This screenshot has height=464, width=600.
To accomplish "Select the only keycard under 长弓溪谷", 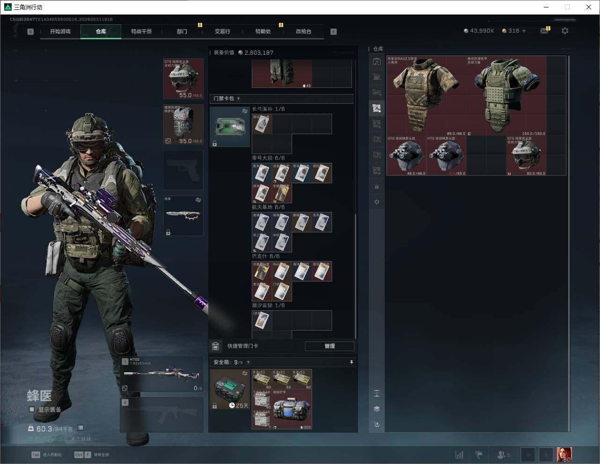I will [x=262, y=124].
